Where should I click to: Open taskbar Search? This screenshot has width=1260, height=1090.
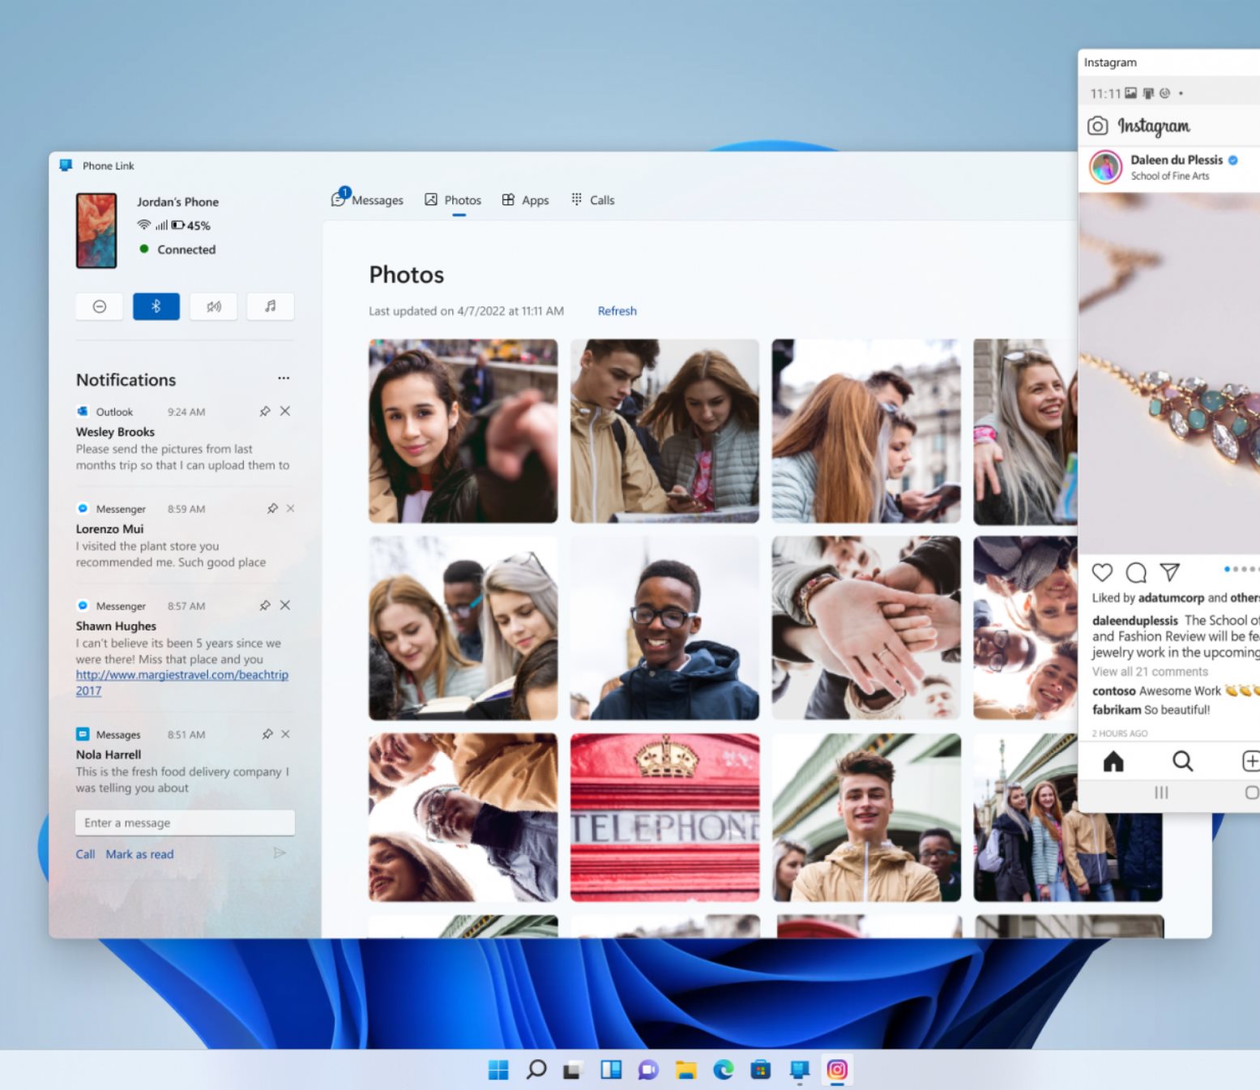[536, 1070]
